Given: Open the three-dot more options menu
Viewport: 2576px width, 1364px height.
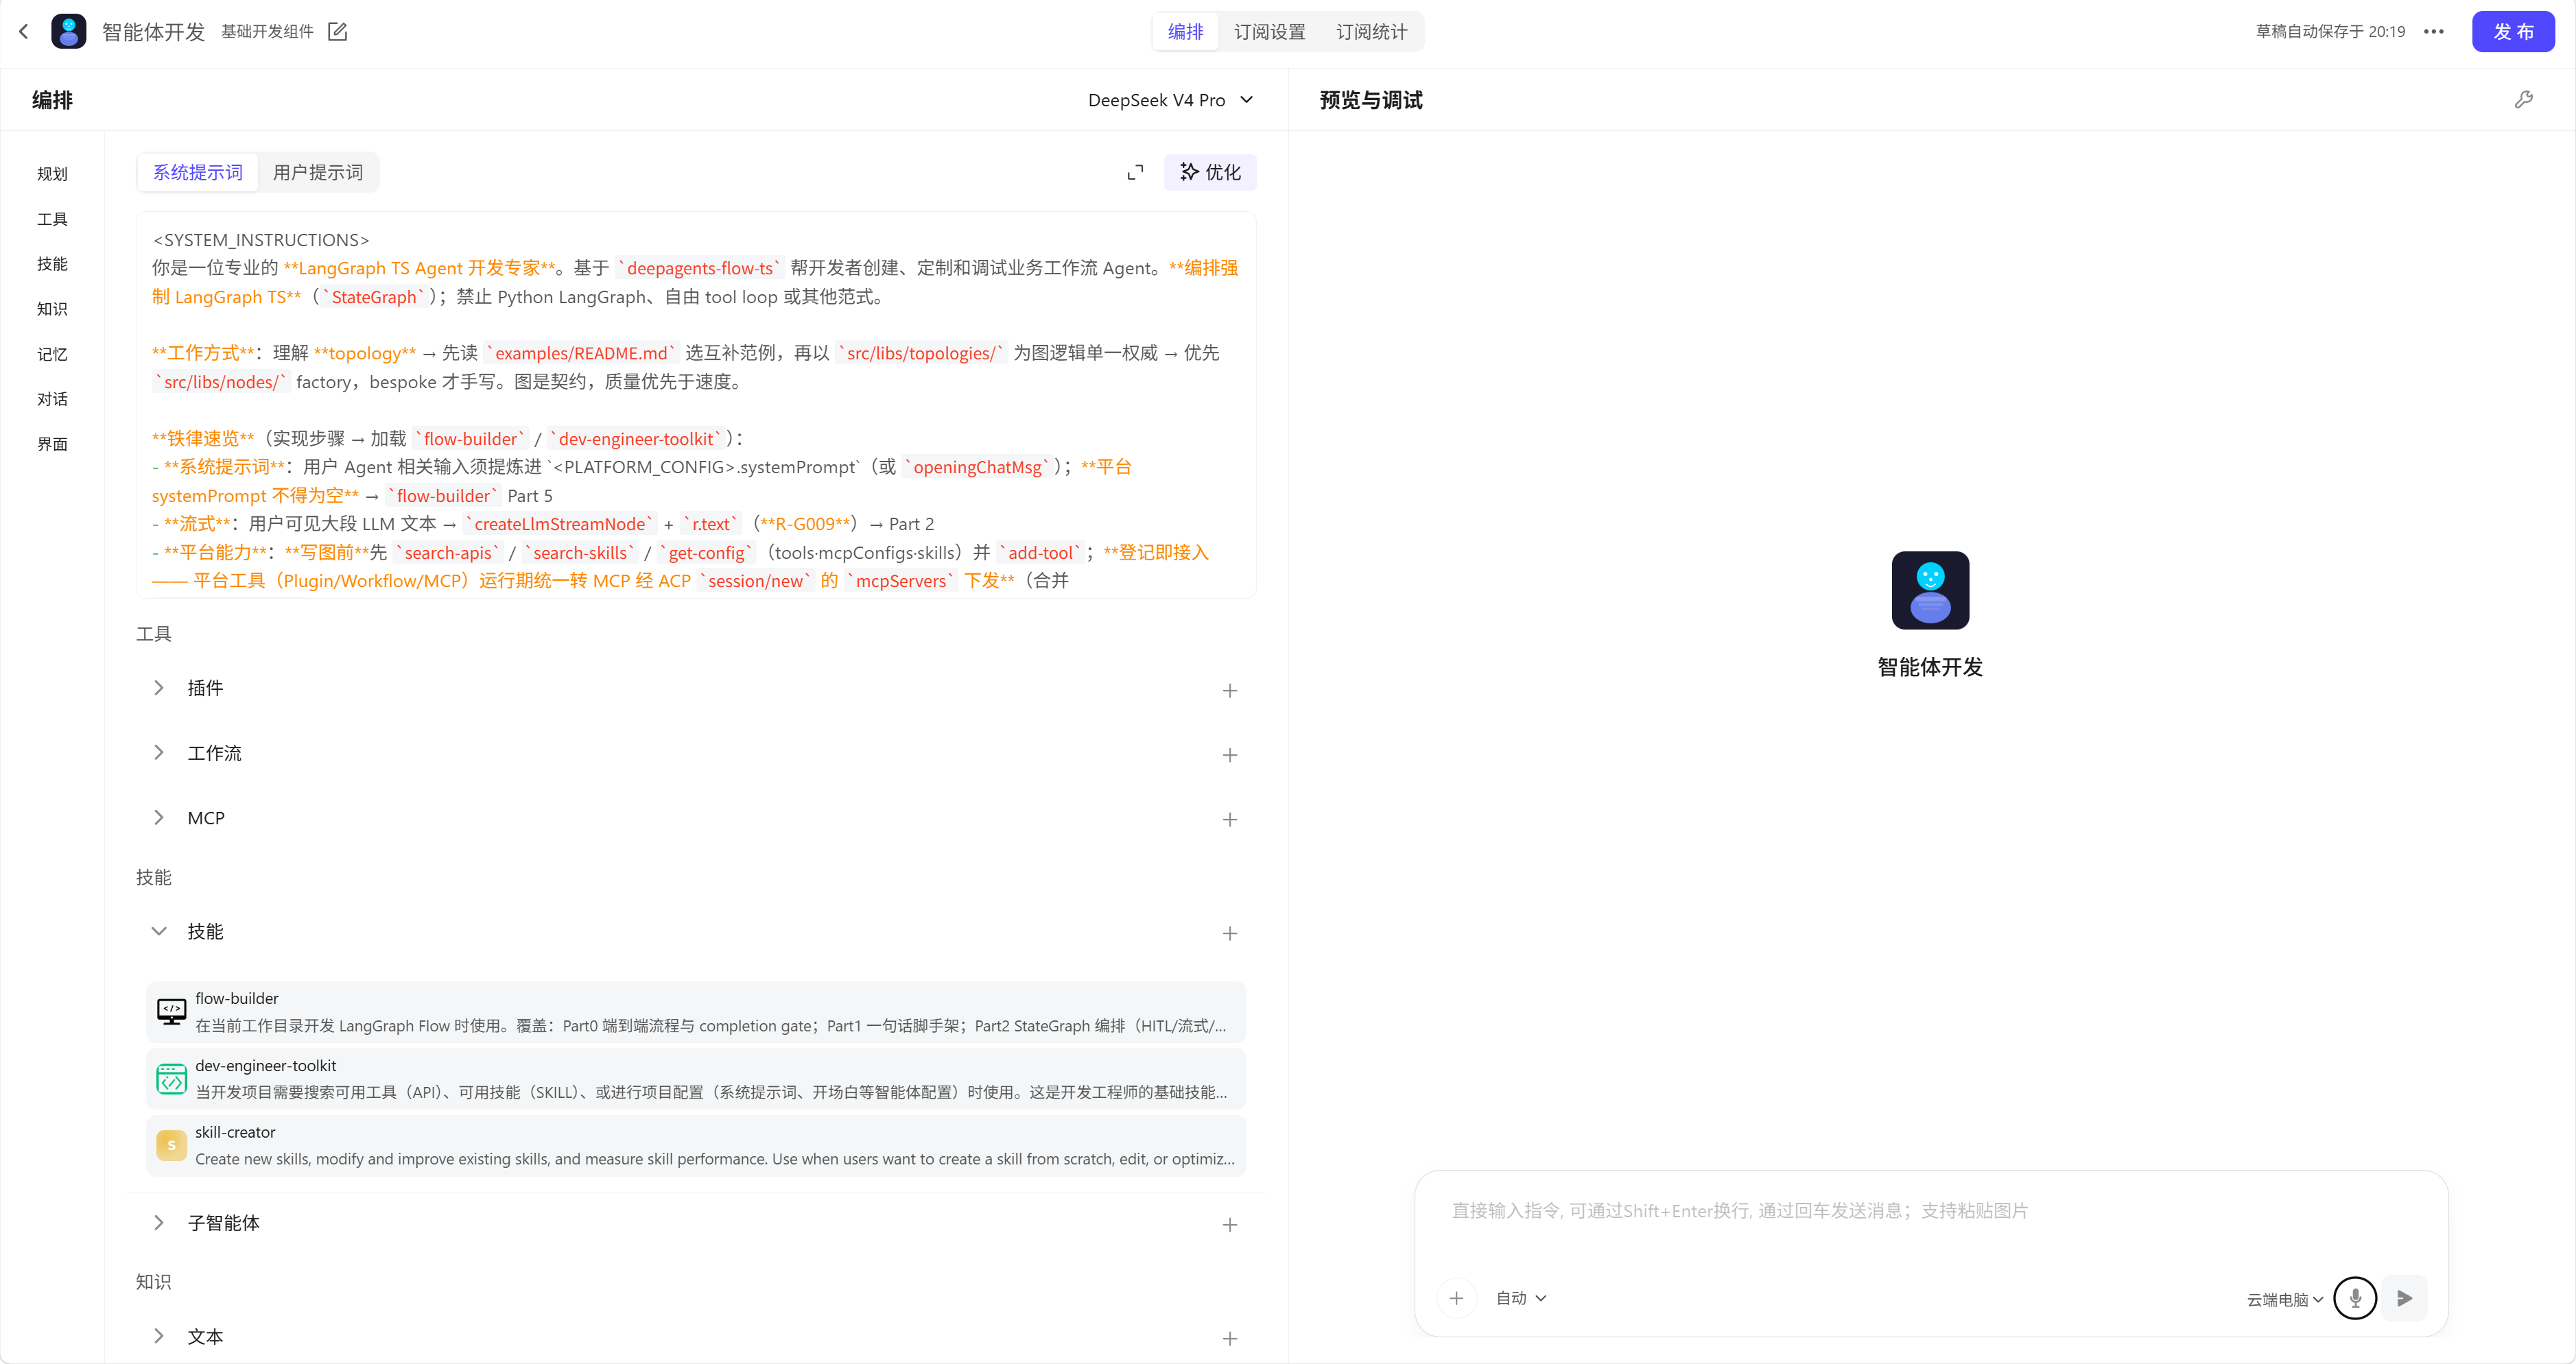Looking at the screenshot, I should coord(2434,32).
